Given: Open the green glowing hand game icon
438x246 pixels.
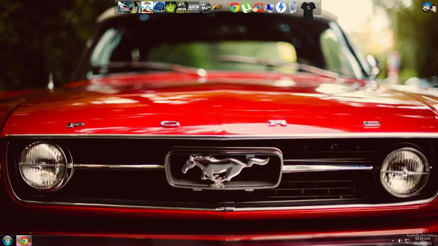Looking at the screenshot, I should tap(170, 7).
